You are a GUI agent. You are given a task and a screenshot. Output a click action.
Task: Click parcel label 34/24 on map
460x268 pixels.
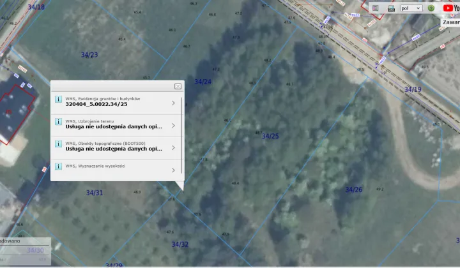203,82
